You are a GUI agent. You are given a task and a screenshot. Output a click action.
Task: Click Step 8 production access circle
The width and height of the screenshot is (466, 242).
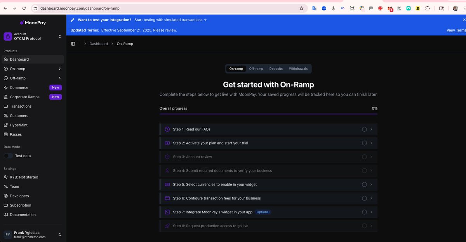[x=364, y=226]
